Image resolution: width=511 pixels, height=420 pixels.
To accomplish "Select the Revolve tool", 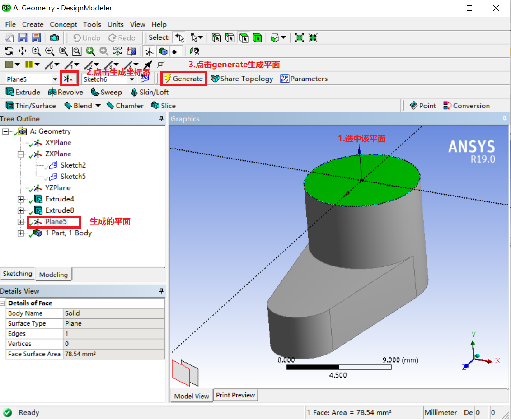I will (x=65, y=92).
